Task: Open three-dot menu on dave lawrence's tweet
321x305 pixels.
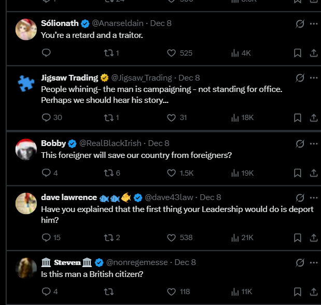Action: [313, 197]
